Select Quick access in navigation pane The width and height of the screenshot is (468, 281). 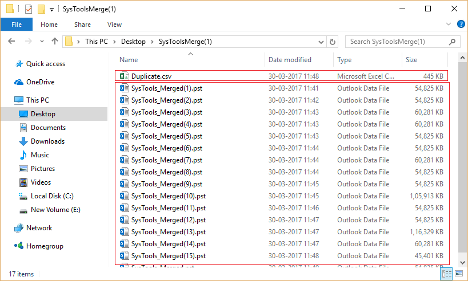[x=45, y=64]
